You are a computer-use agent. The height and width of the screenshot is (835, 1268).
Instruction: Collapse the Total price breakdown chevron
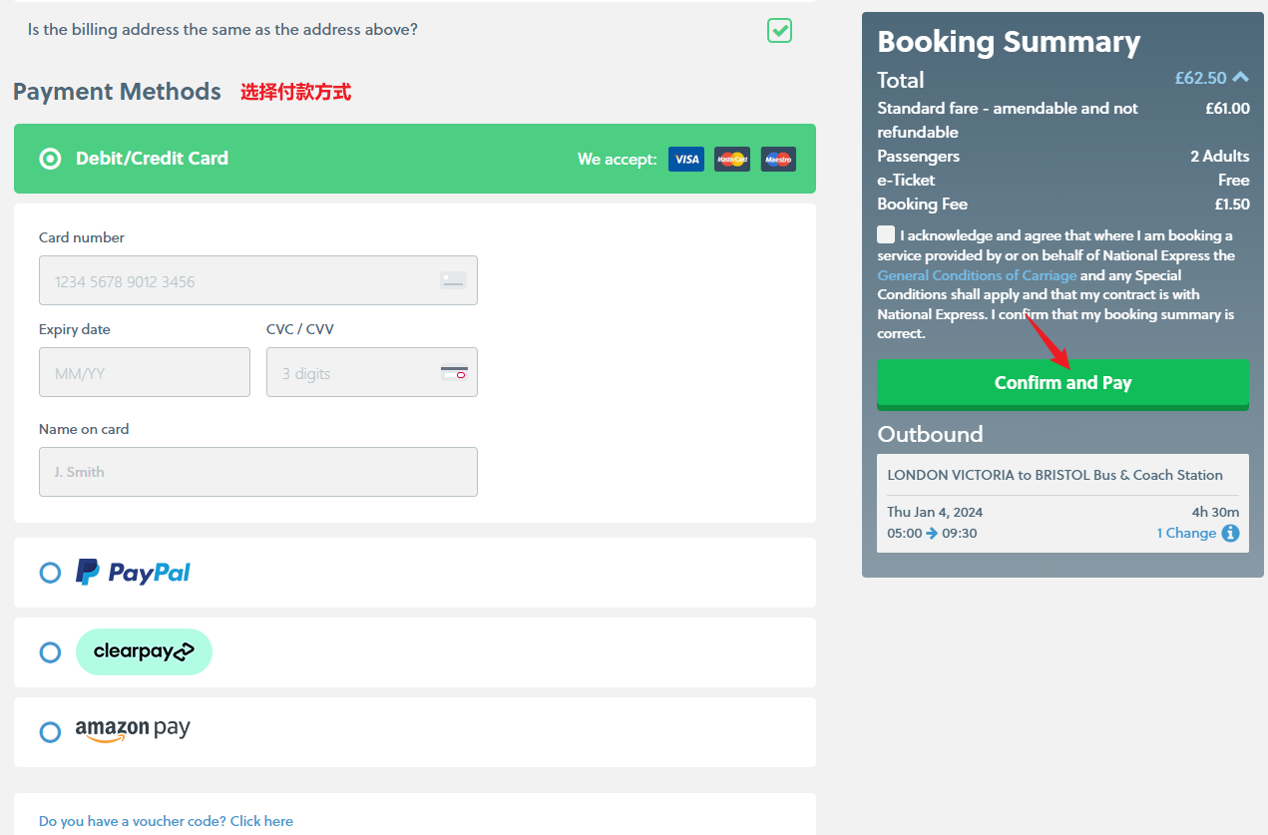(x=1241, y=77)
